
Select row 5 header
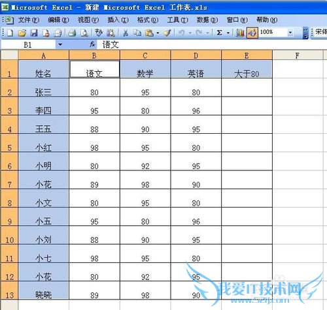coord(9,143)
